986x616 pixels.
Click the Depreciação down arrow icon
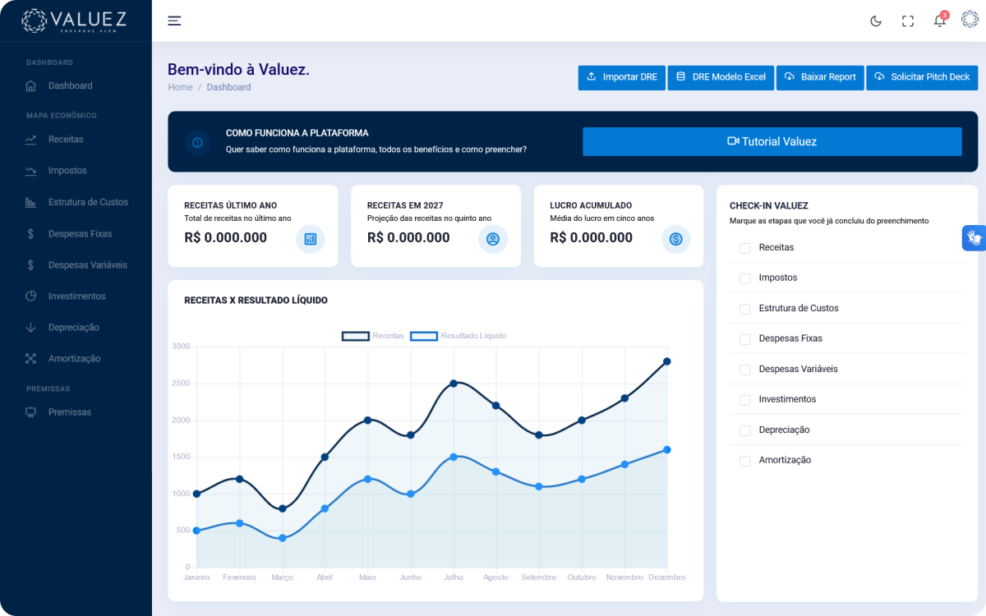(30, 328)
